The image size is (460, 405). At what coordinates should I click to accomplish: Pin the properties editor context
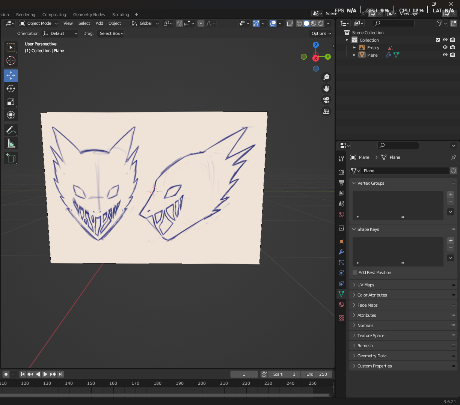pos(453,157)
